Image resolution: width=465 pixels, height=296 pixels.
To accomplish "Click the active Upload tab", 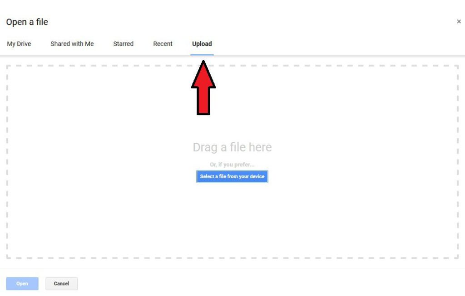I will point(202,44).
